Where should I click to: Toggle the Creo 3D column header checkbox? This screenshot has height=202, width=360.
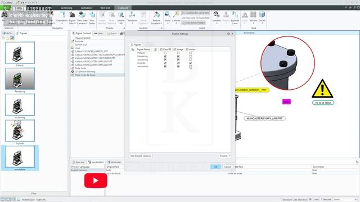(x=161, y=49)
